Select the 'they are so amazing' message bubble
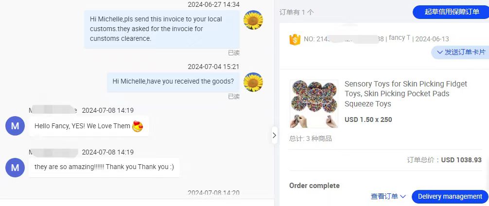 [104, 167]
